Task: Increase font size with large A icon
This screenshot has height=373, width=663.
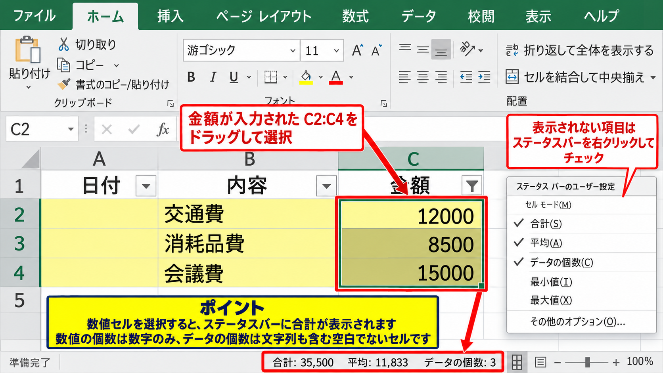Action: pyautogui.click(x=357, y=50)
